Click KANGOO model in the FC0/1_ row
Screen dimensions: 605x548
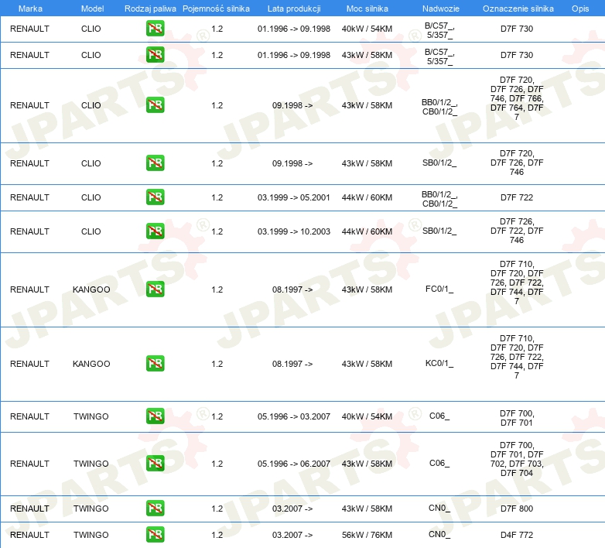point(91,289)
